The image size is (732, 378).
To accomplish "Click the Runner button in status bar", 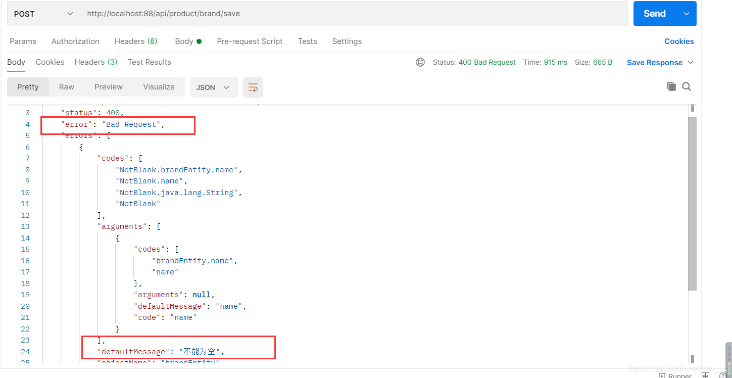I will coord(675,375).
